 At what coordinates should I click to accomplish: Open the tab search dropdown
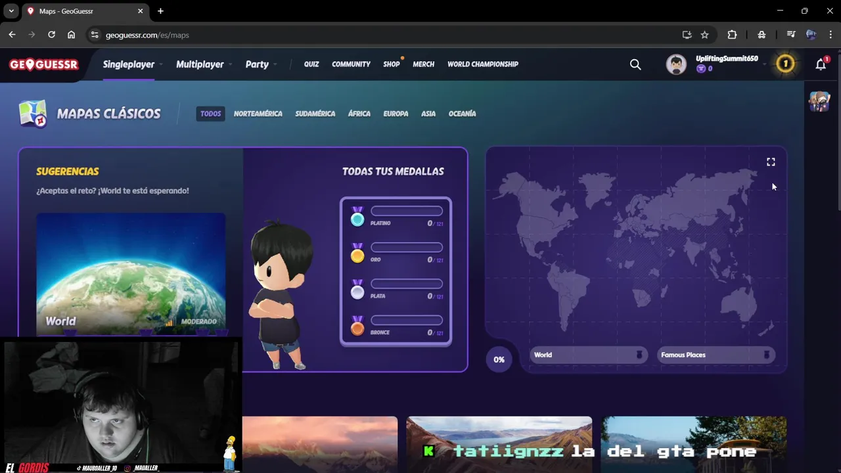[11, 11]
